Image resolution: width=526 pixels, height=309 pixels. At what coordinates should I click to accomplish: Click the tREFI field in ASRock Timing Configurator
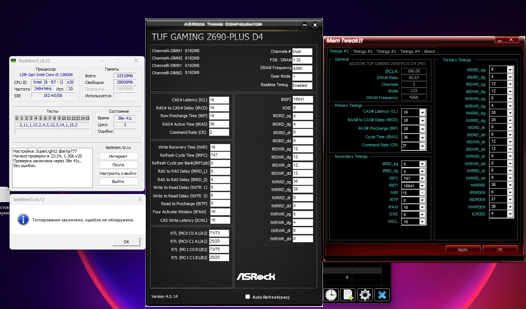point(303,99)
